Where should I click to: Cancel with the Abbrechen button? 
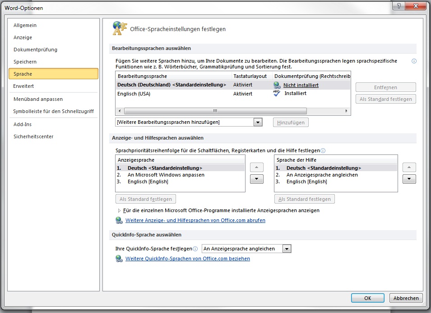click(x=406, y=298)
